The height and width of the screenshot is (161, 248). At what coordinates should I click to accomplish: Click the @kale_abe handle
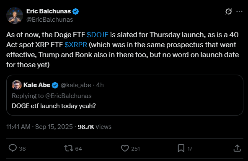point(76,85)
